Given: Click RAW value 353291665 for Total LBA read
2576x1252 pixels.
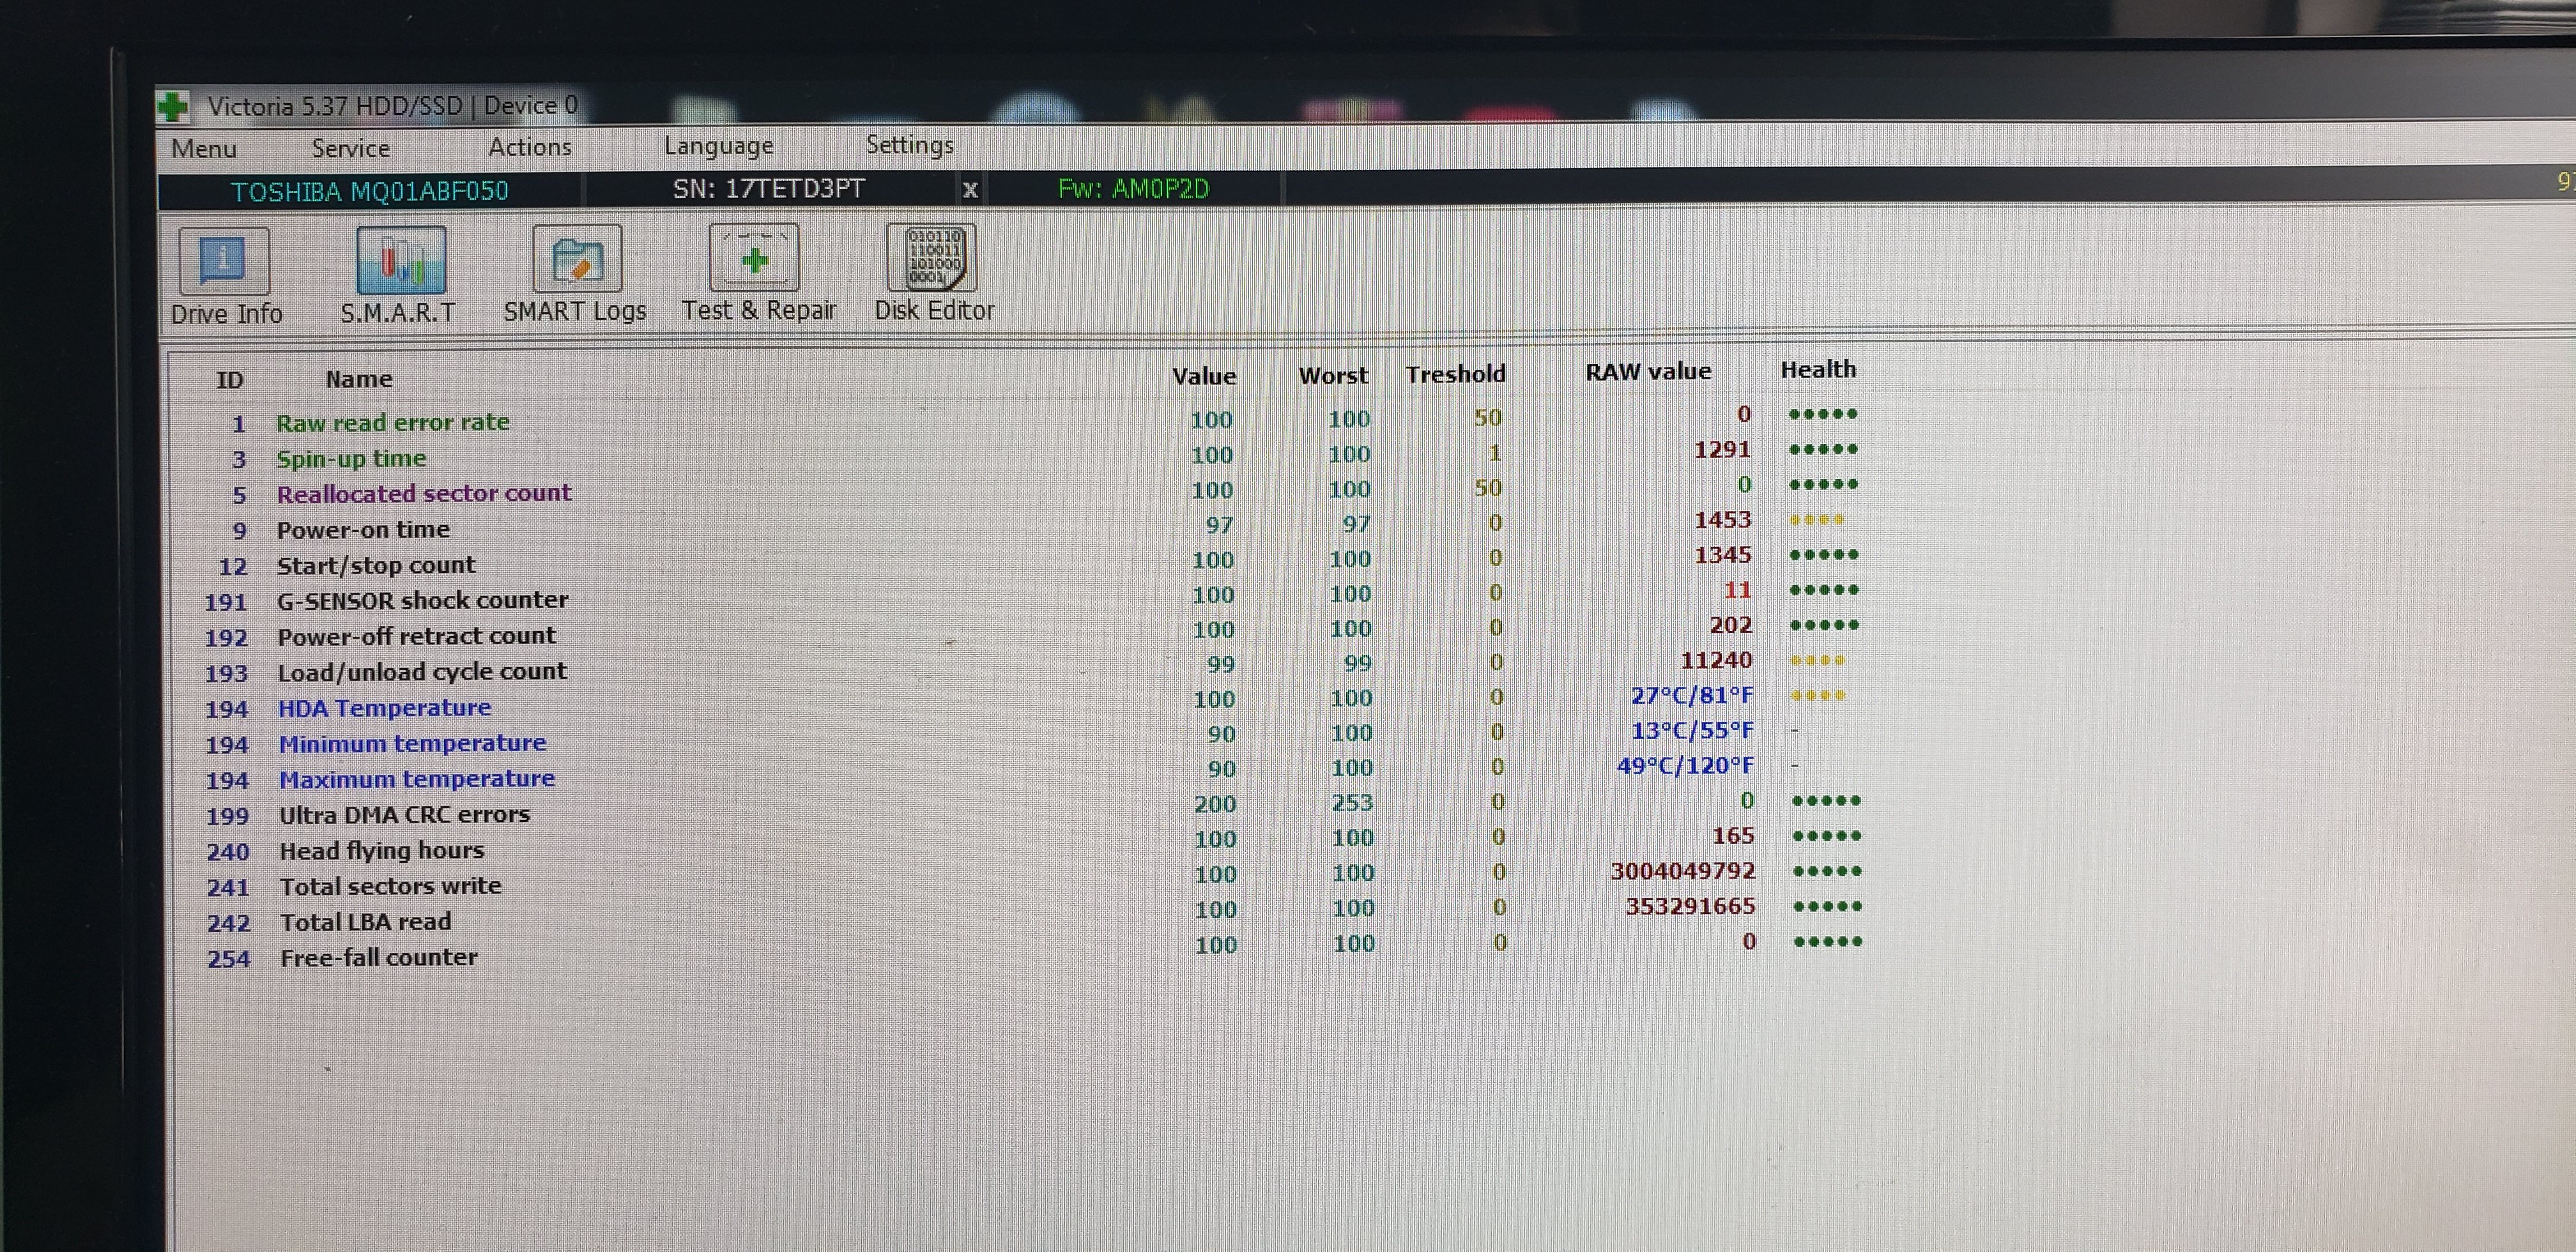Looking at the screenshot, I should [x=1690, y=906].
